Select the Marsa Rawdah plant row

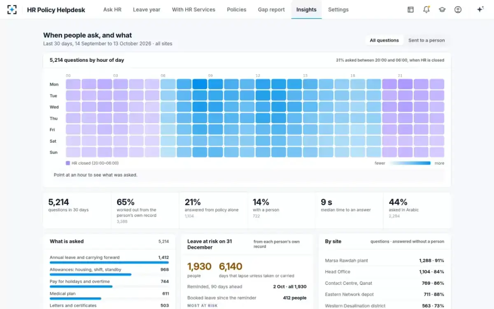click(x=384, y=261)
